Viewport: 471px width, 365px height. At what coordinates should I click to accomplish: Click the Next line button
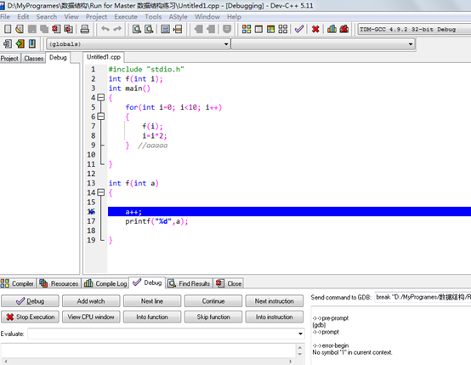(x=152, y=301)
